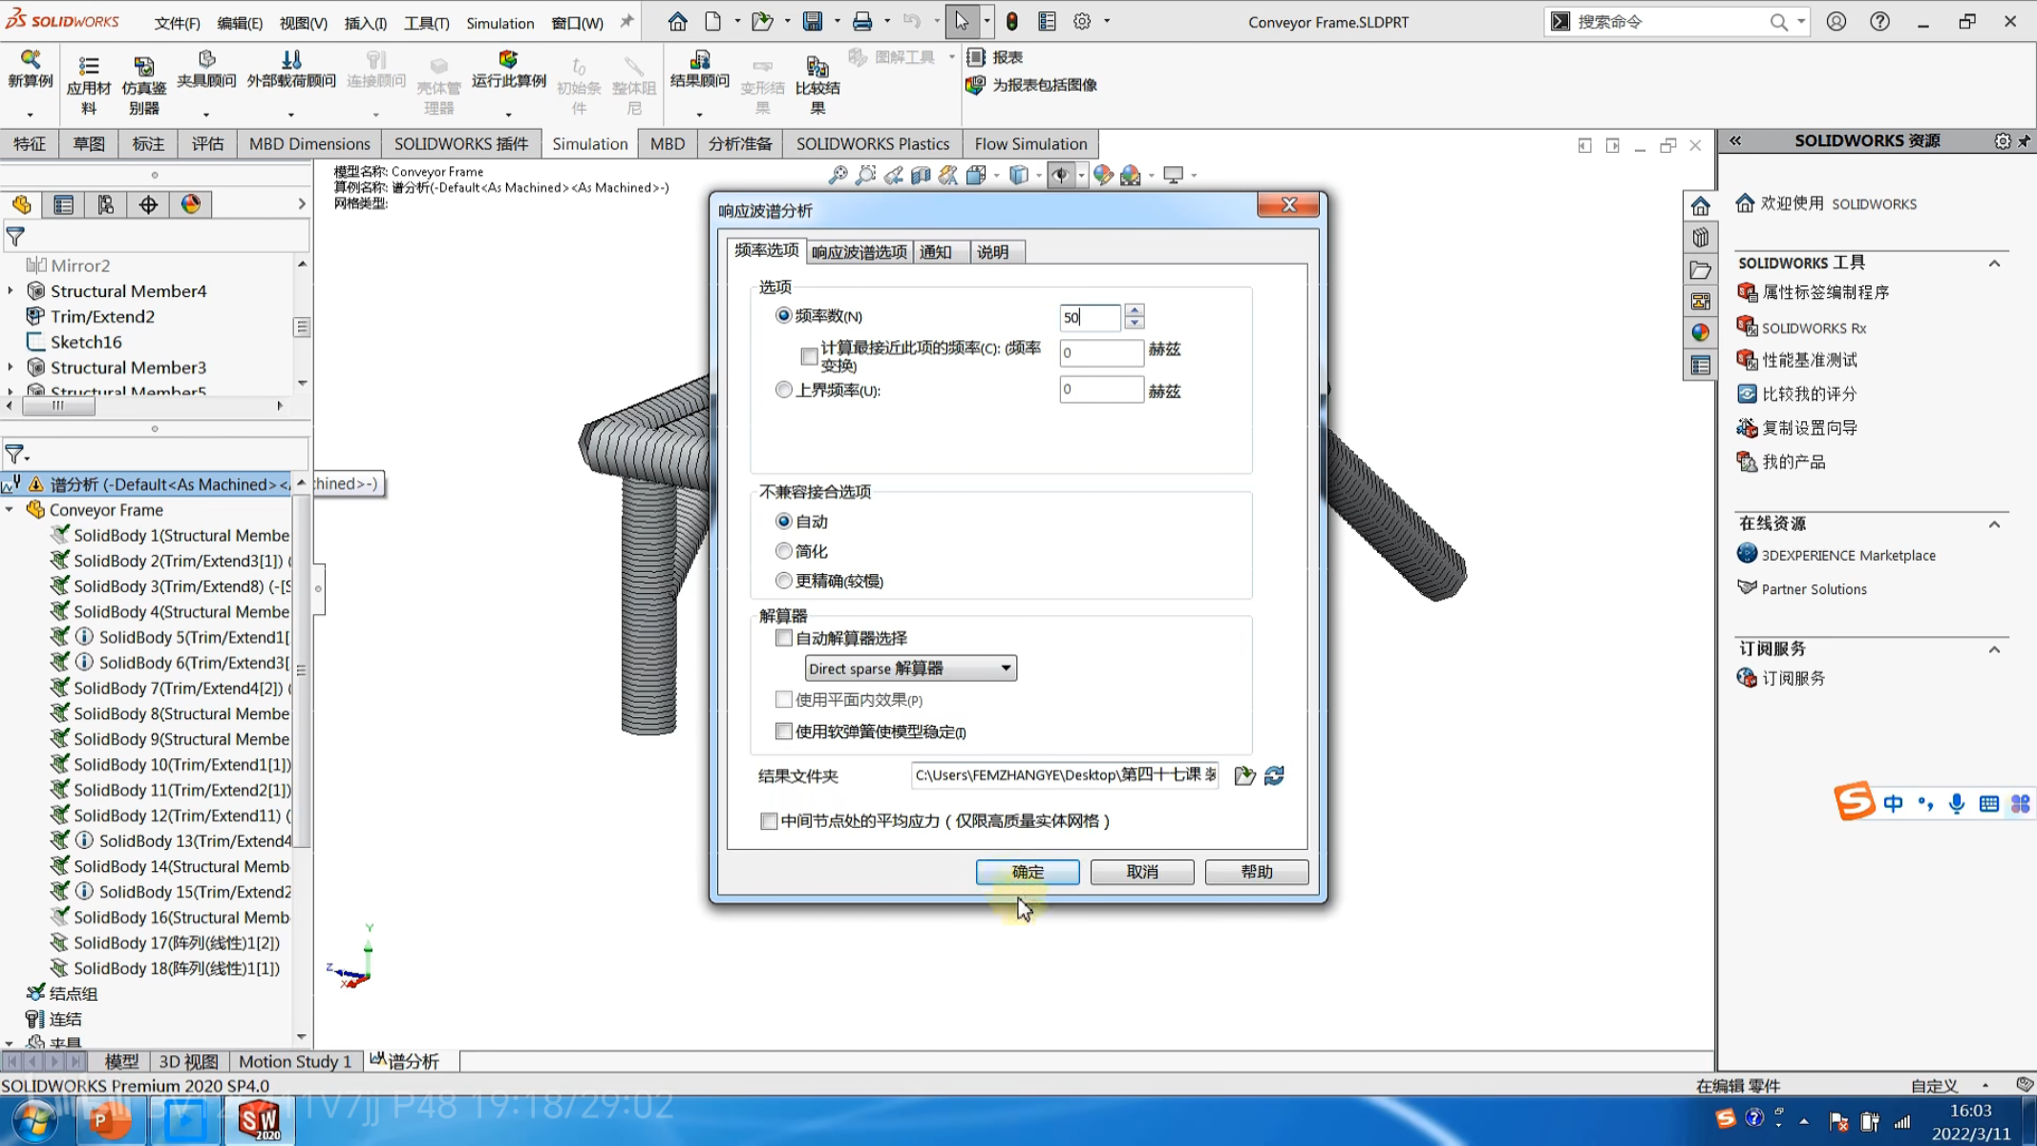Select 自动 incompatible bonding option

(x=784, y=521)
